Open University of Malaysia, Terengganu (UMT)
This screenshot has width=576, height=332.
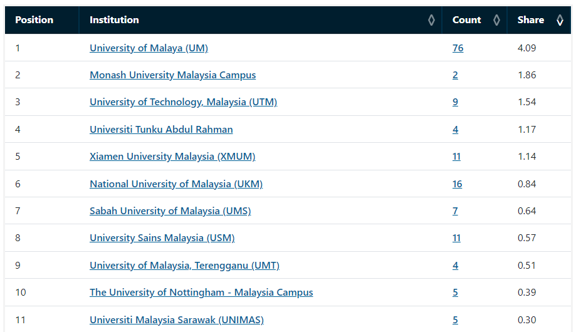(184, 265)
